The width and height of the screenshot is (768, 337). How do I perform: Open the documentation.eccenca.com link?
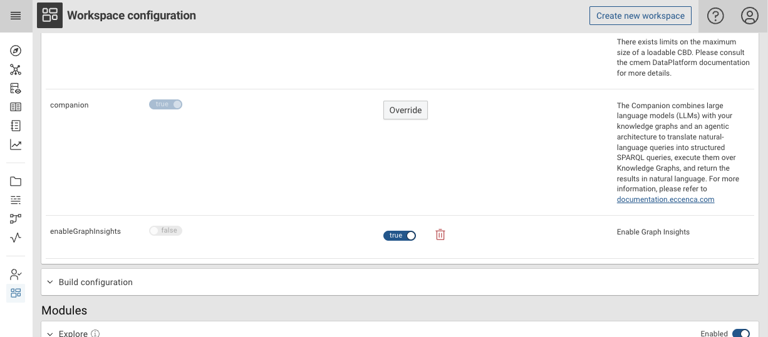665,199
